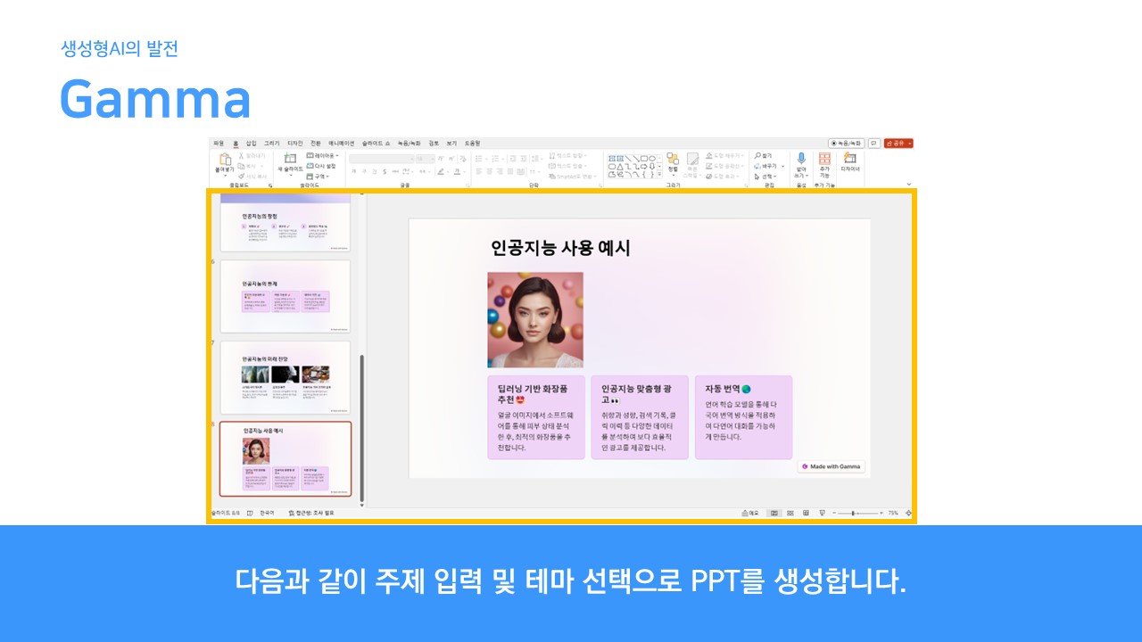Select the 인공지능의 미래 전망 slide thumbnail

(285, 377)
